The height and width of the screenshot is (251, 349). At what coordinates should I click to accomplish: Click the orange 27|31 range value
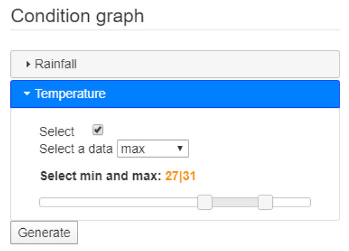(180, 176)
